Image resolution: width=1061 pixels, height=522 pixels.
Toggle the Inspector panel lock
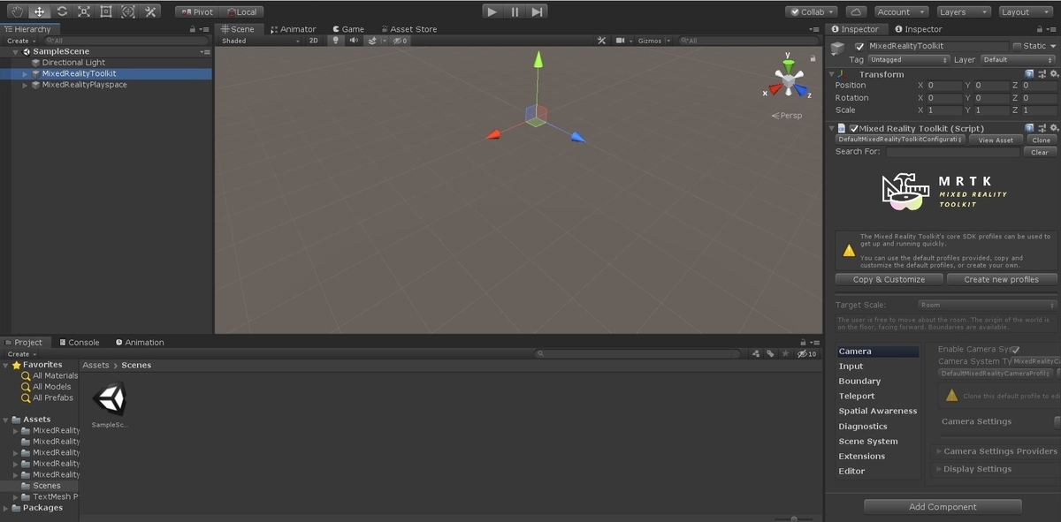(1042, 29)
